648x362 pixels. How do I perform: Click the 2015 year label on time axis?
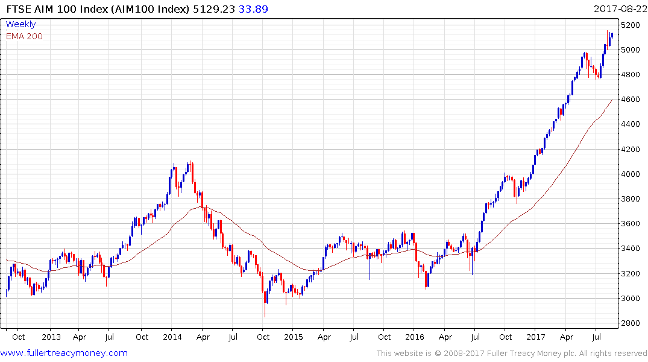pyautogui.click(x=294, y=337)
